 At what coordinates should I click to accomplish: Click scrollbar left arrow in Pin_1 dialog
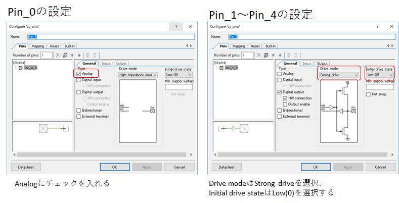tap(215, 155)
